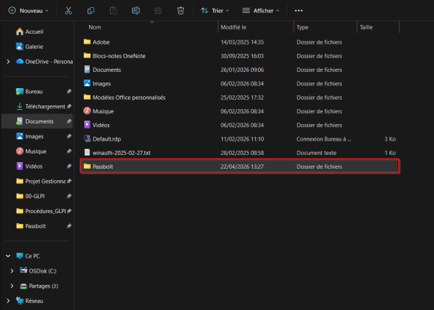434x310 pixels.
Task: Click the Delete trash icon
Action: click(181, 11)
